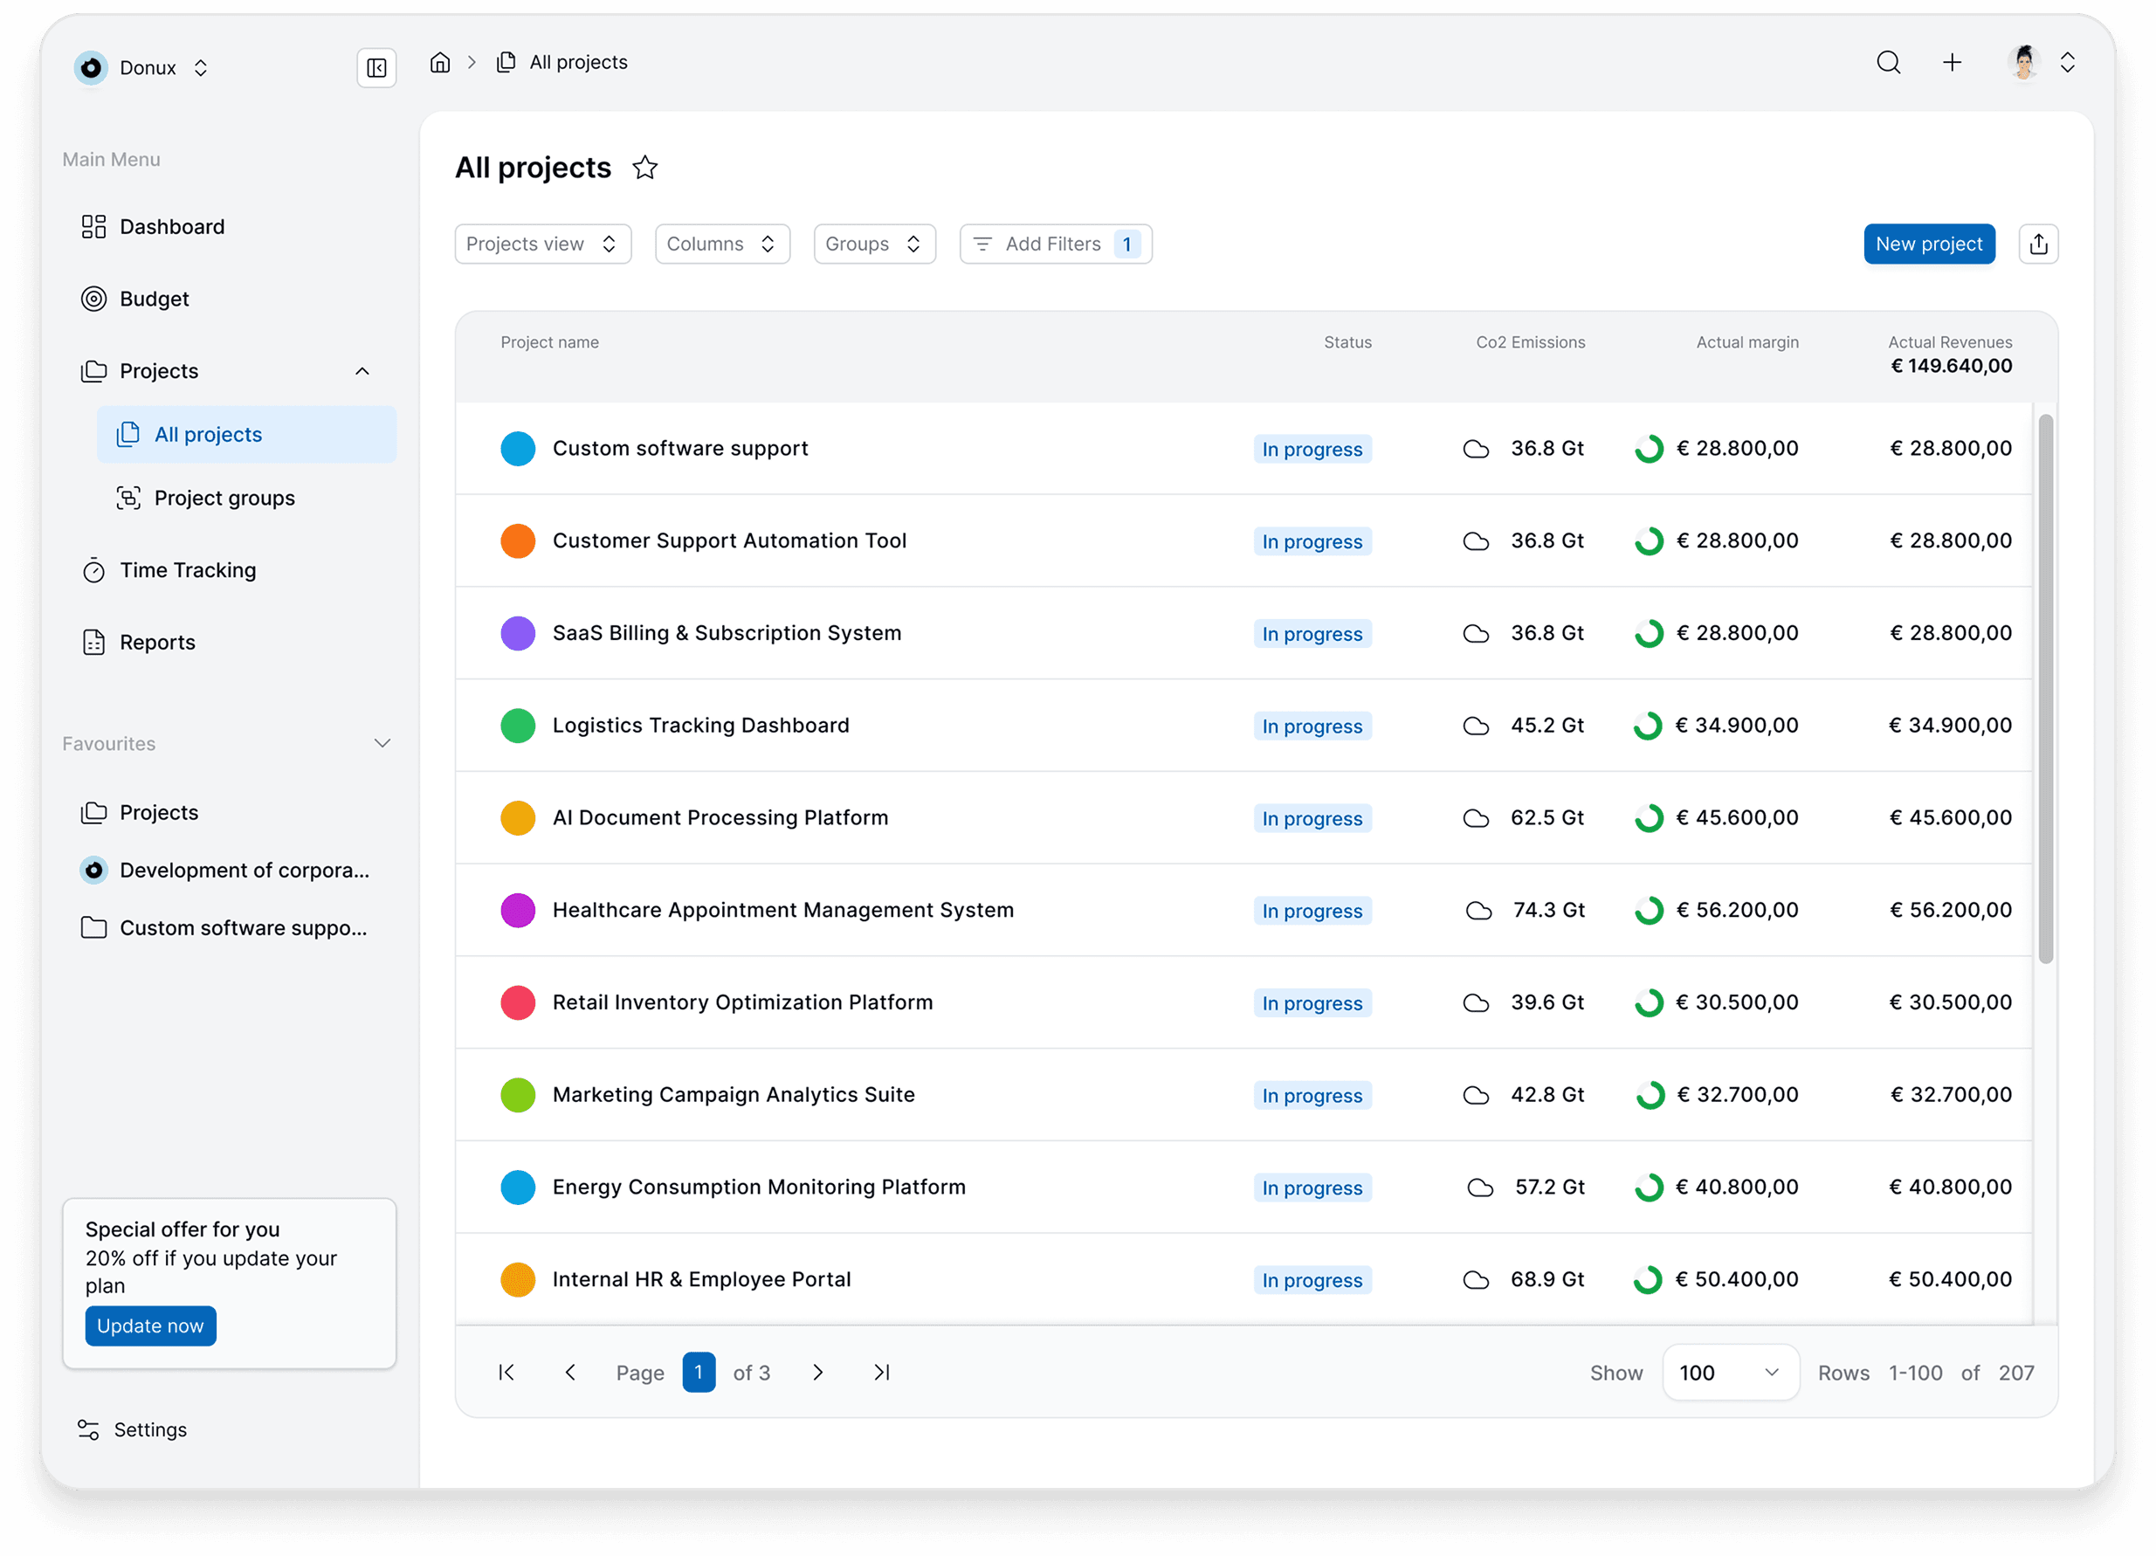Open the Projects view dropdown
Viewport: 2156px width, 1556px height.
pyautogui.click(x=542, y=244)
